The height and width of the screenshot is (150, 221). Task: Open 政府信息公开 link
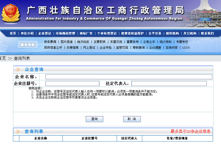tap(53, 48)
